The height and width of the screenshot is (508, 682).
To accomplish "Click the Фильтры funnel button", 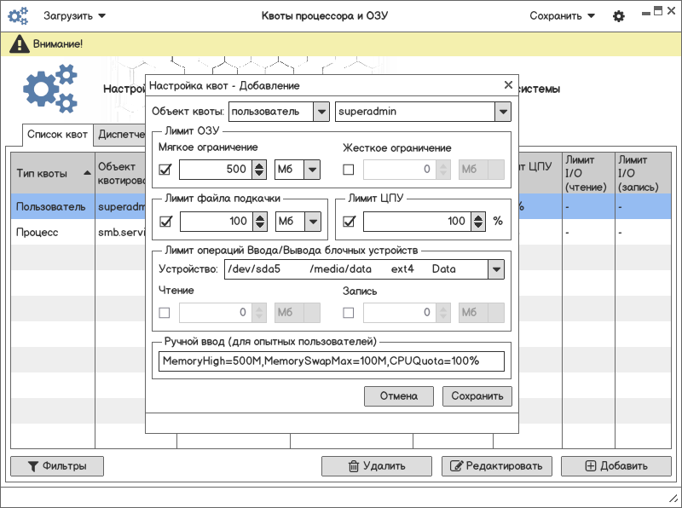I will tap(57, 466).
